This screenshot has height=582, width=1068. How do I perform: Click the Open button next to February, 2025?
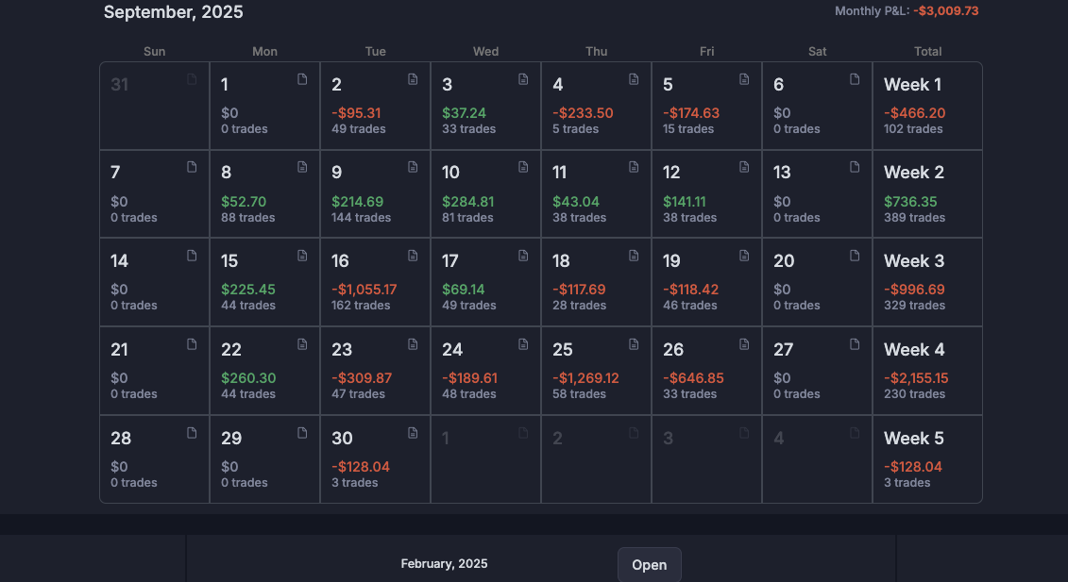(649, 565)
